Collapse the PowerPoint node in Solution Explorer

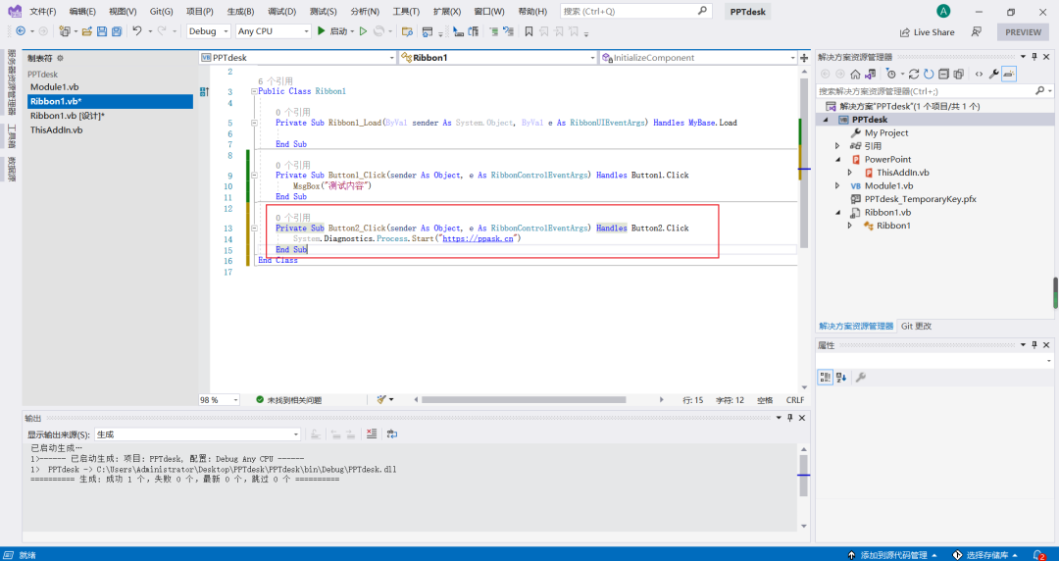[838, 160]
